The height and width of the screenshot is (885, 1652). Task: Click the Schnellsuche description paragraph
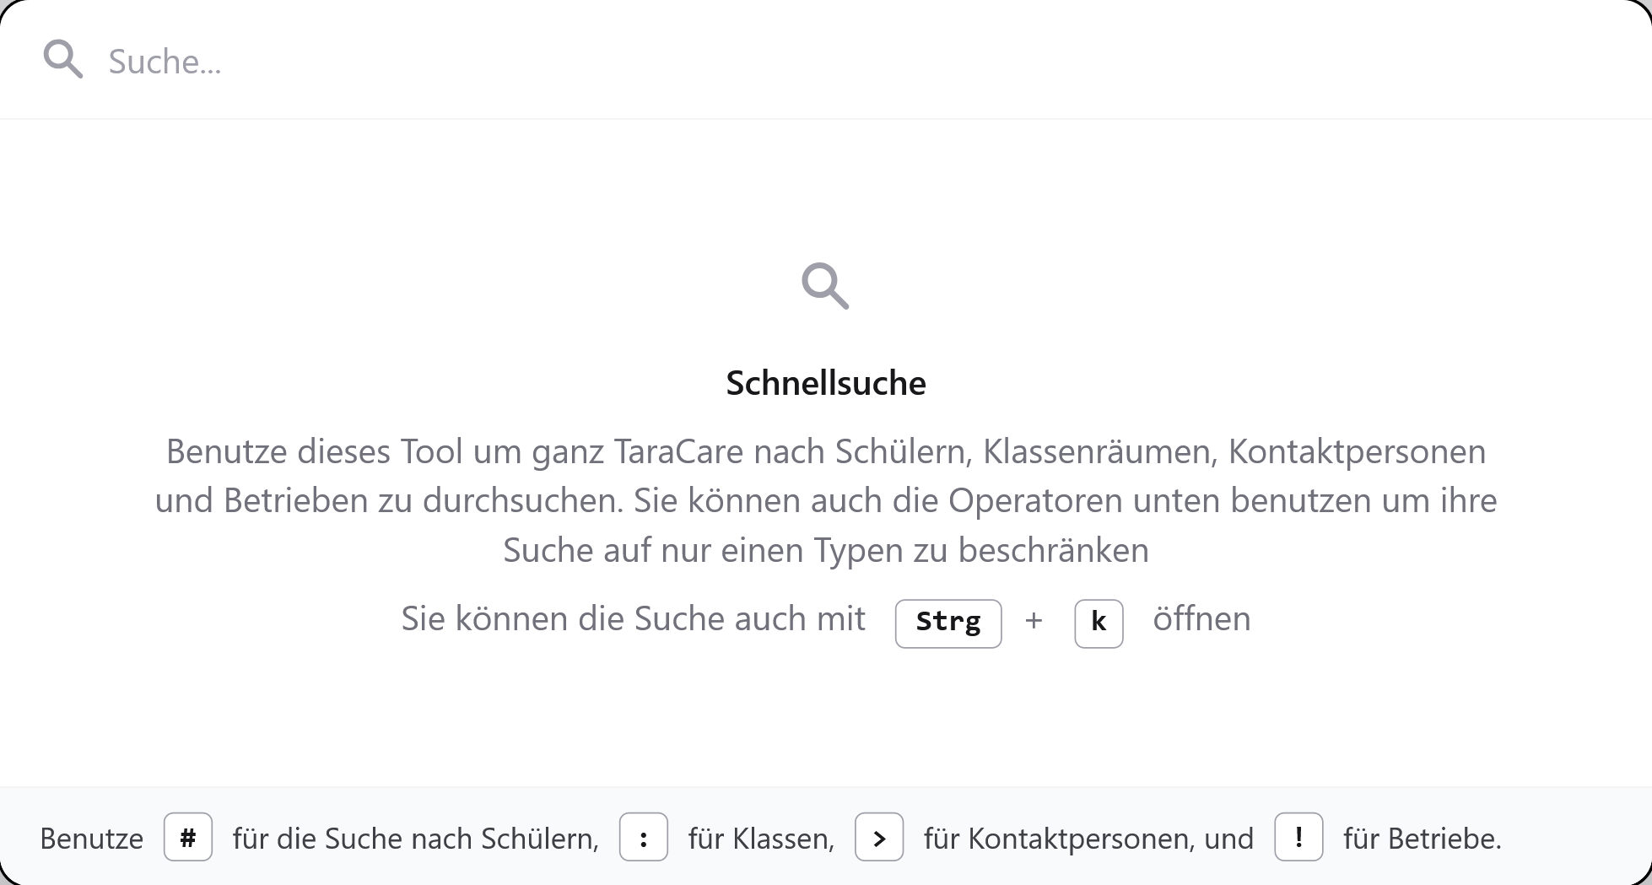(826, 500)
